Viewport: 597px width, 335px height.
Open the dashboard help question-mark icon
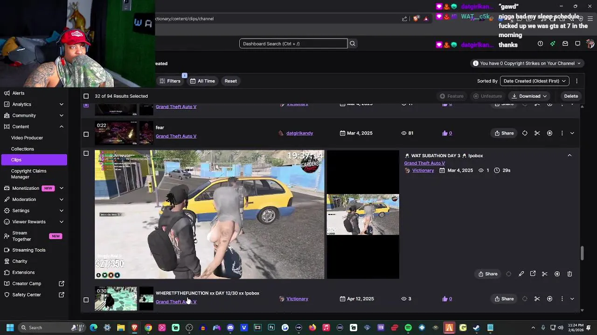pos(540,44)
